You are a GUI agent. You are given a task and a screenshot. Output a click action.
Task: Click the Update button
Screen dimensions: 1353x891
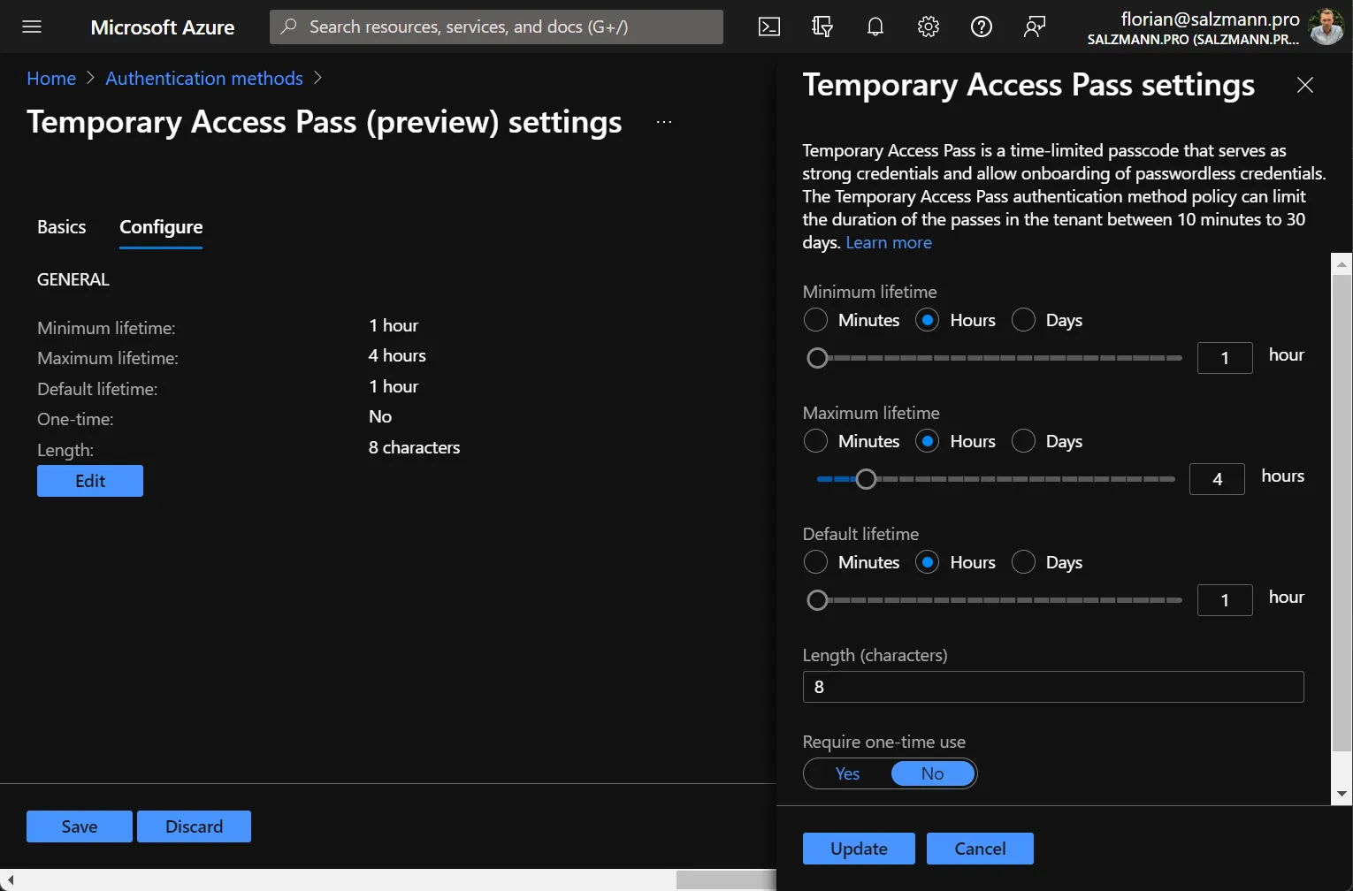point(859,849)
